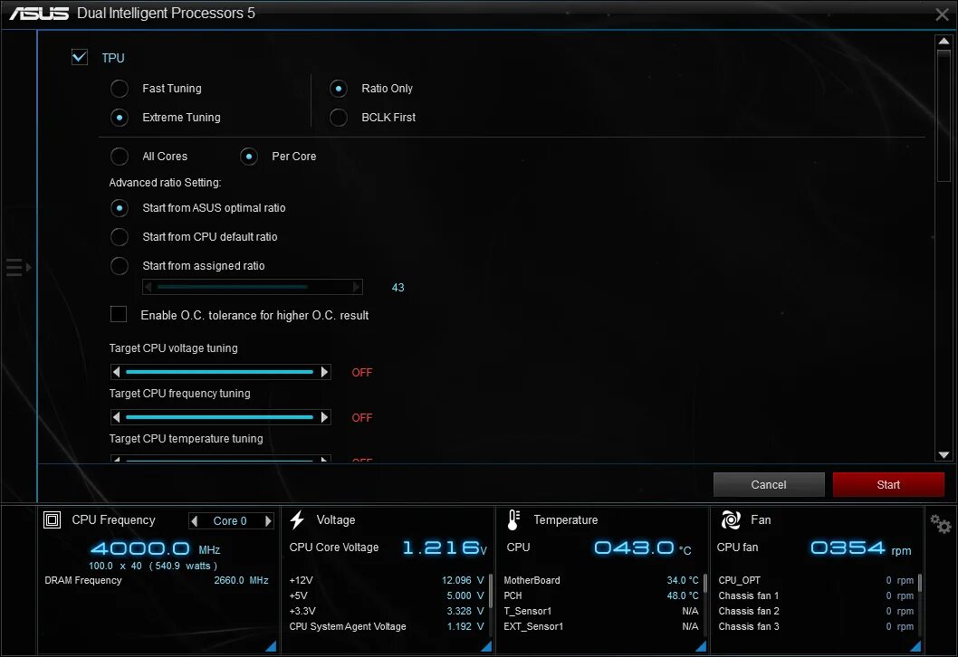958x657 pixels.
Task: Click the 1.216 V core voltage readout
Action: (x=445, y=547)
